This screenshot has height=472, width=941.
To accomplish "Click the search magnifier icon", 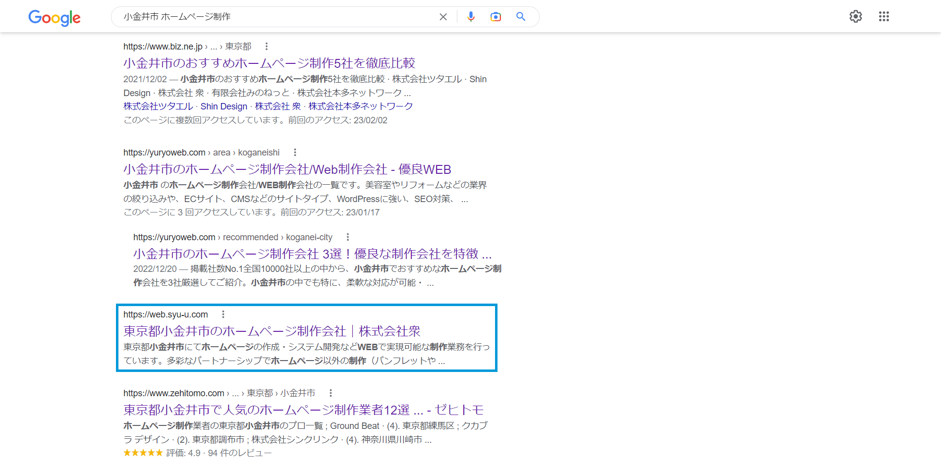I will pyautogui.click(x=521, y=16).
